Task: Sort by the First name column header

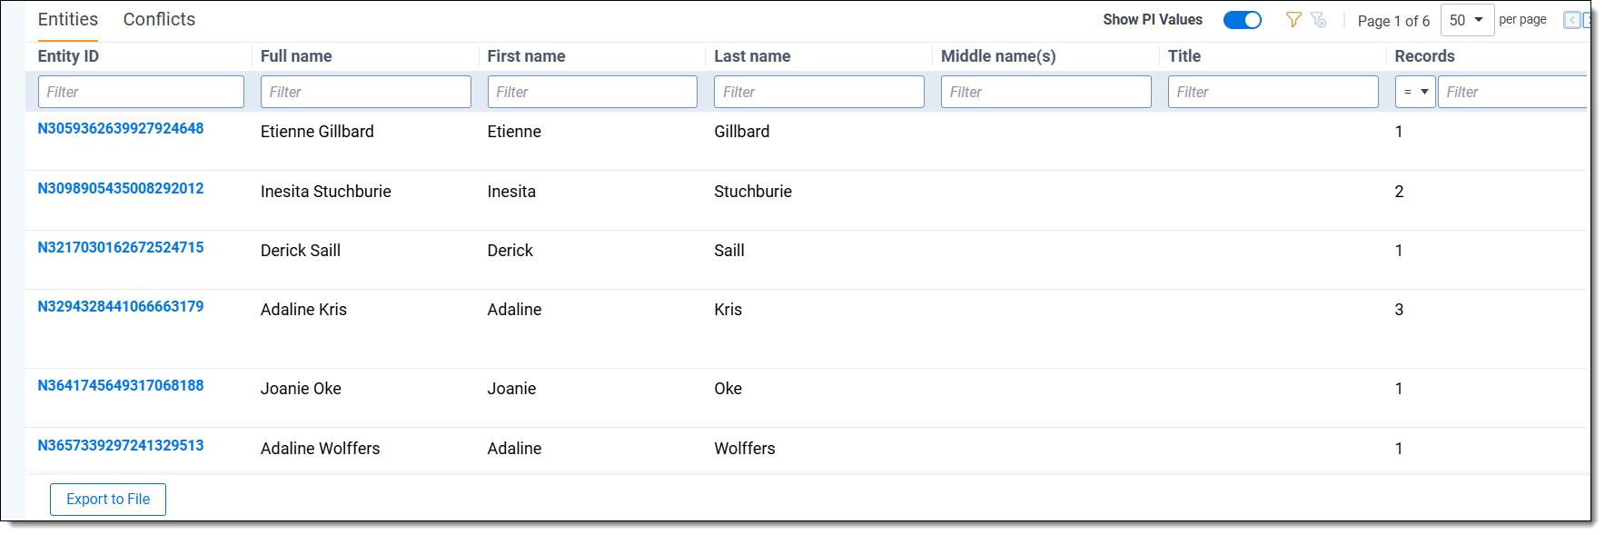Action: point(526,56)
